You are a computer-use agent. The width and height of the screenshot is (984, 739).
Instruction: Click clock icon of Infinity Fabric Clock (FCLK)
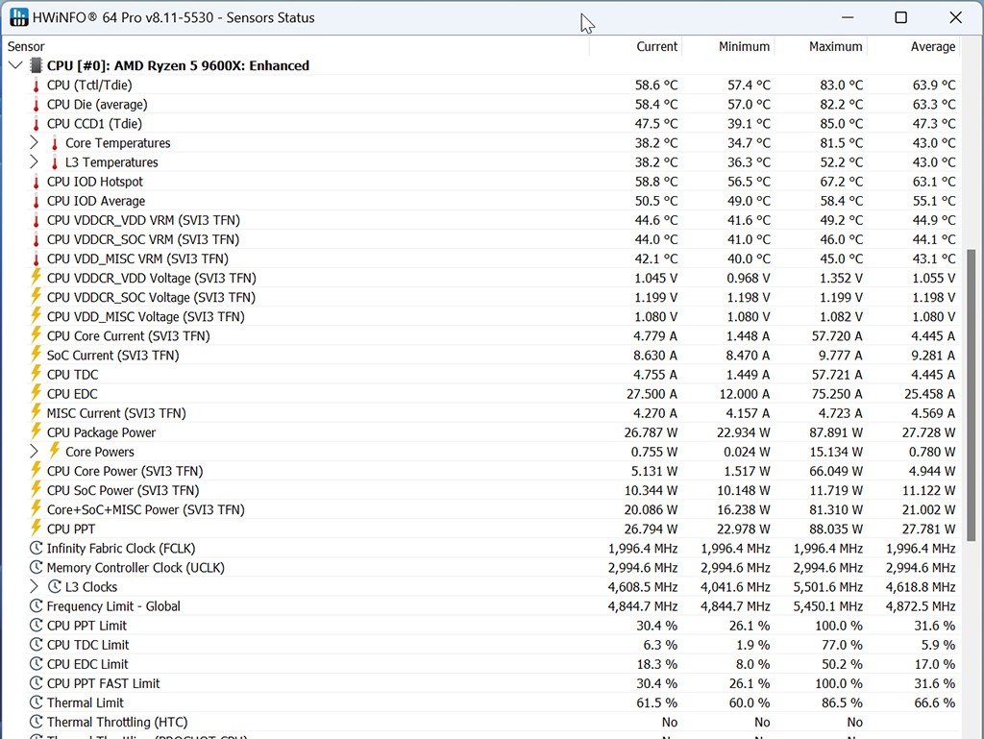37,548
